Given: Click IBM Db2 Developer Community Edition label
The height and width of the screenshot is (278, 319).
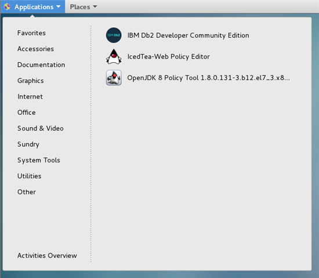Looking at the screenshot, I should [188, 35].
